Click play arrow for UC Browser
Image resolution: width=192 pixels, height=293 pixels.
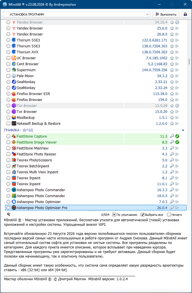(177, 58)
